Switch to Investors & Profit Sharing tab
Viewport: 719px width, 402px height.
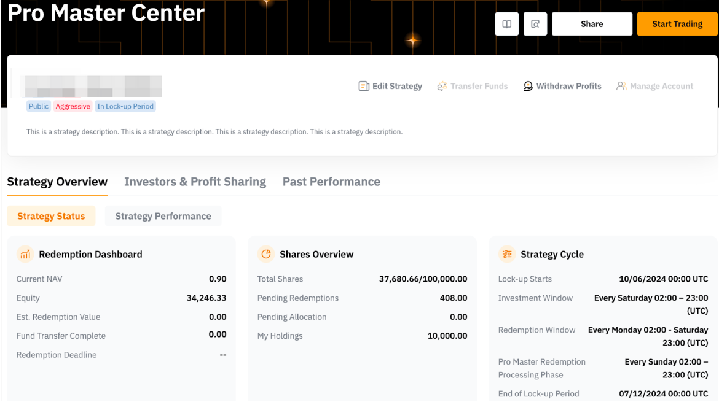195,182
